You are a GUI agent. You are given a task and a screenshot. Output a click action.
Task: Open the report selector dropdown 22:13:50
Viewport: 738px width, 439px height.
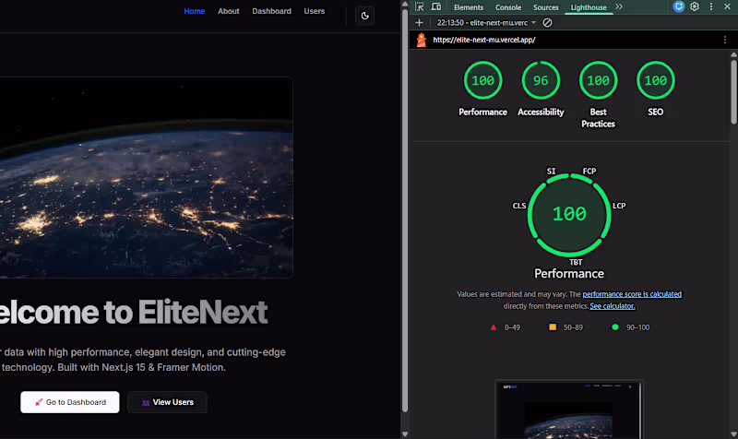click(486, 22)
